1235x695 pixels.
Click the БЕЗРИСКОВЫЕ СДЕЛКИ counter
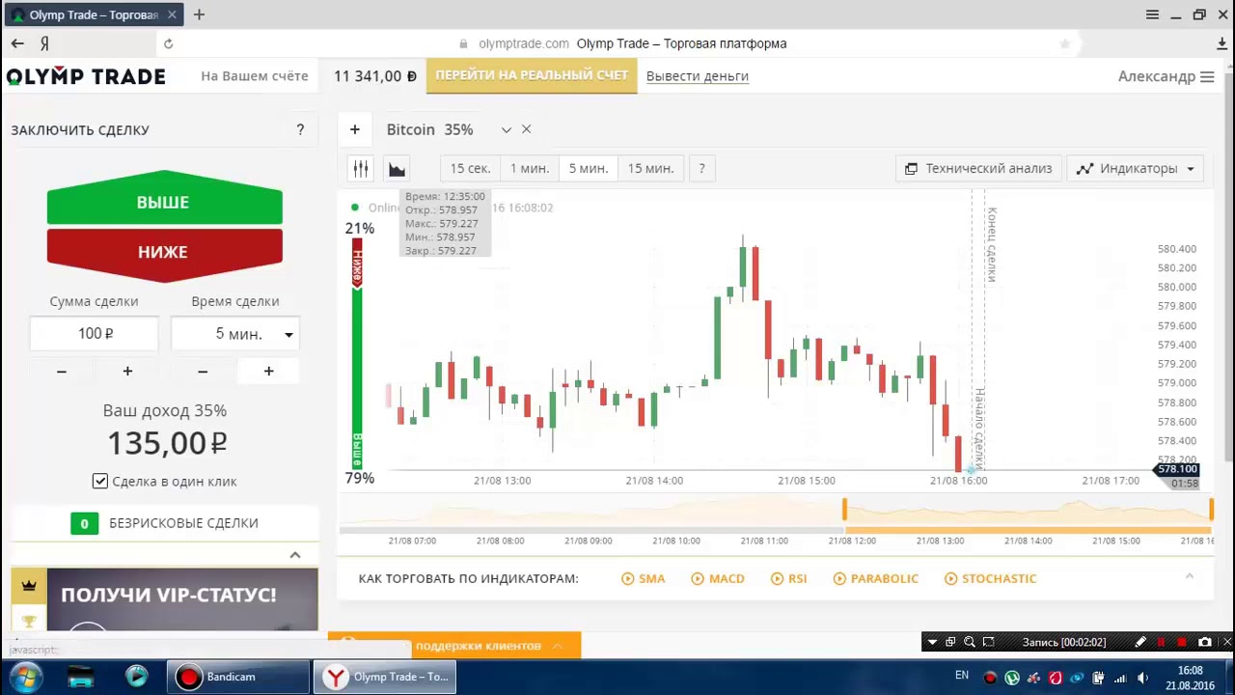(84, 523)
